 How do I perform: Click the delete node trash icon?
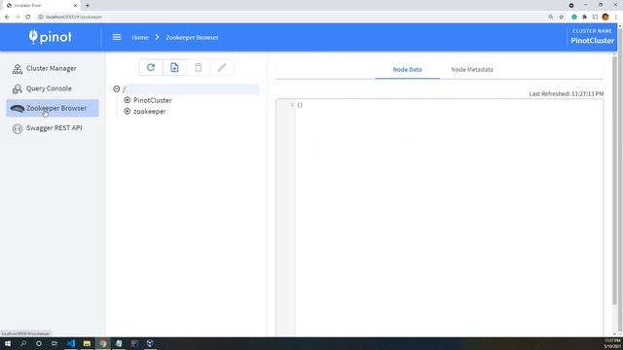pos(198,67)
